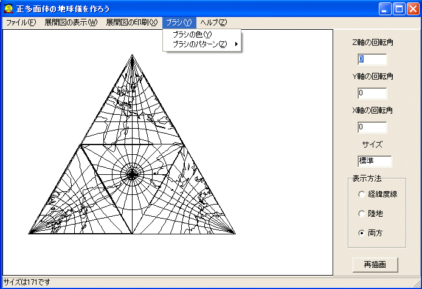Screen dimensions: 422x289
Task: Click the window resize grip corner
Action: click(417, 284)
